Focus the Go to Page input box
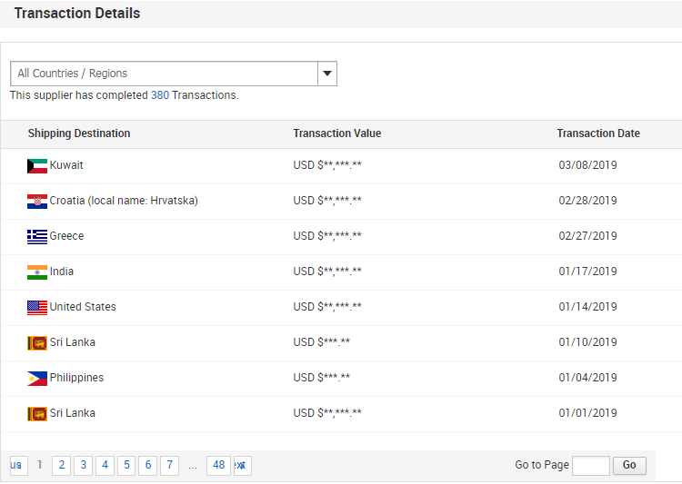This screenshot has width=682, height=484. pyautogui.click(x=591, y=466)
